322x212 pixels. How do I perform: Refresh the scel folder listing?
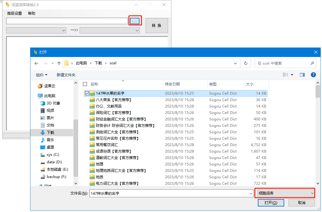pyautogui.click(x=245, y=63)
